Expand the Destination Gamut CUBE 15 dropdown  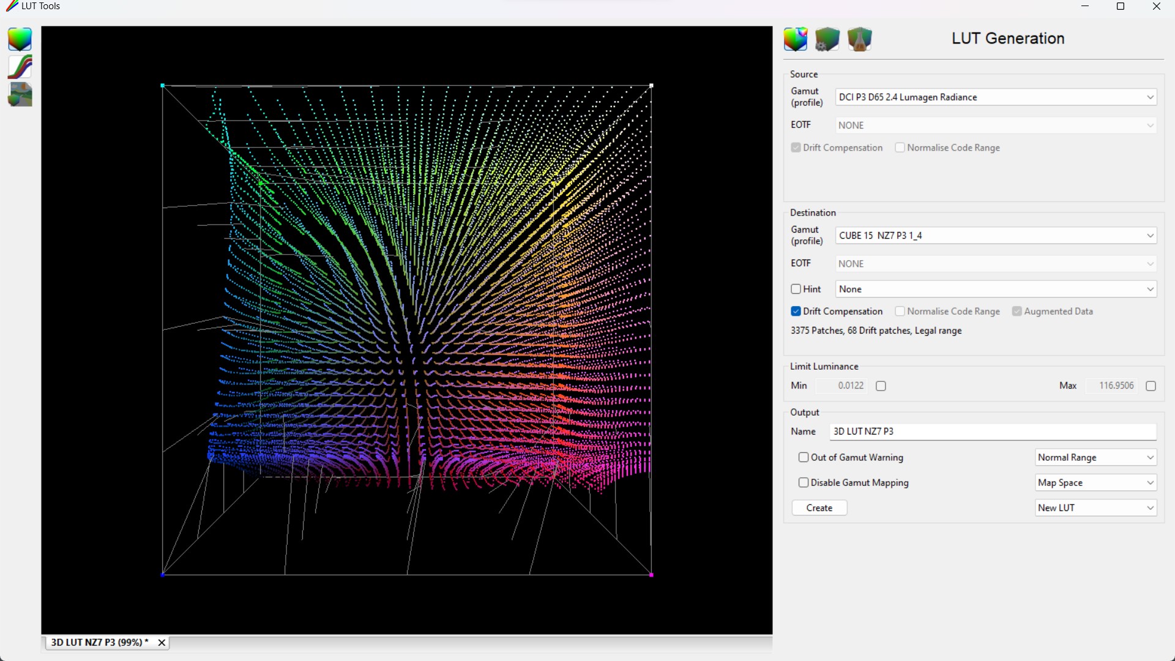(x=995, y=235)
